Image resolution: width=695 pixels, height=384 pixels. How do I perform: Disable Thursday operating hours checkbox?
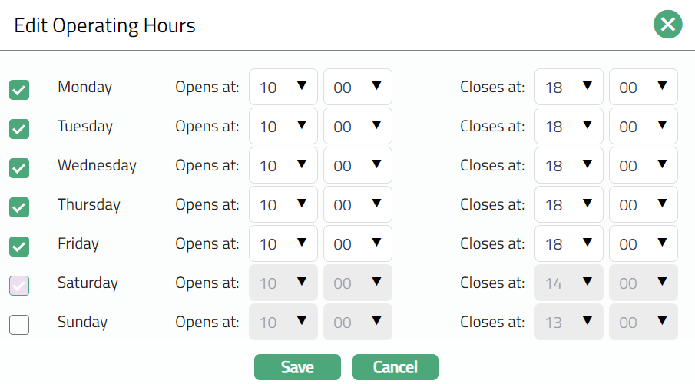tap(19, 207)
